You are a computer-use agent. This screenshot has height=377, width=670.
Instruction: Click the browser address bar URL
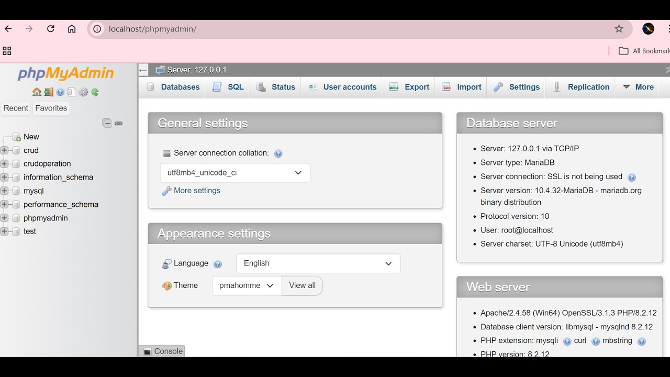click(152, 29)
